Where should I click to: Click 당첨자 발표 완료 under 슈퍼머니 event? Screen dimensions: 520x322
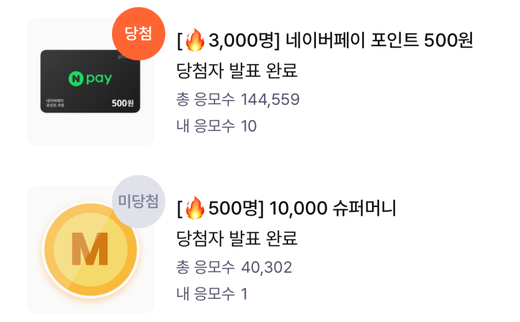[237, 238]
